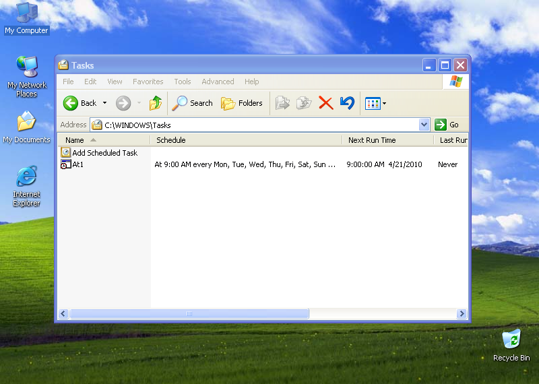Open the File menu
This screenshot has height=384, width=539.
[68, 82]
